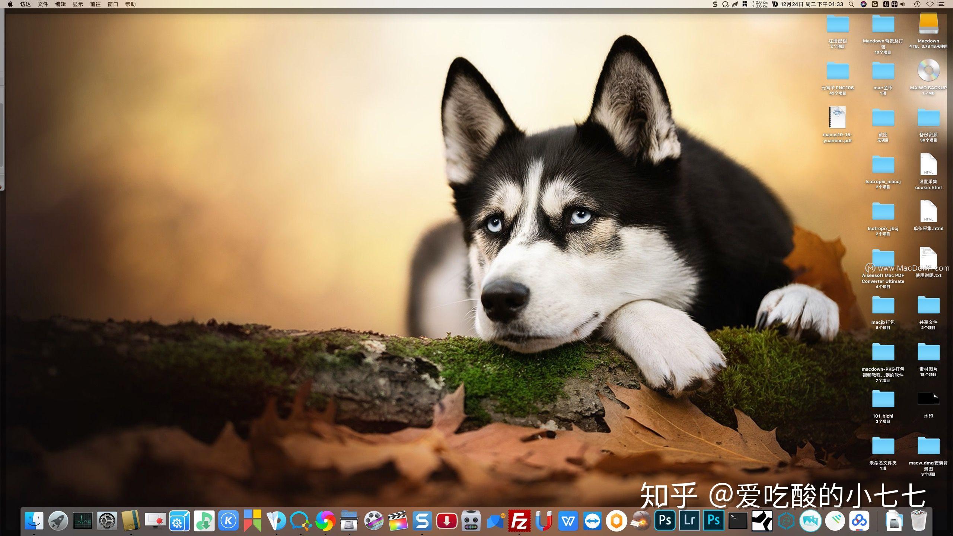Open the Trash in the Dock

tap(918, 521)
